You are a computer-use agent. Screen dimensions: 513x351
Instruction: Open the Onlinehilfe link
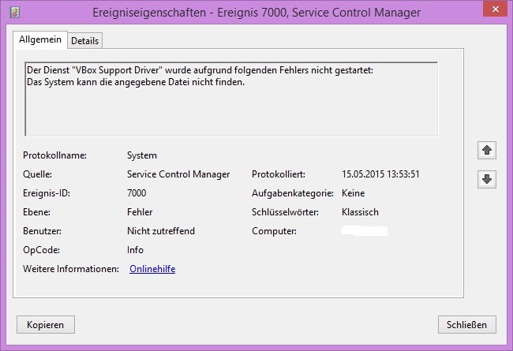[152, 269]
